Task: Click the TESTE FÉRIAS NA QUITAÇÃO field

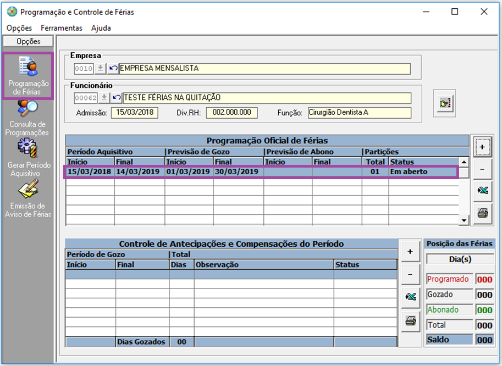Action: point(267,98)
